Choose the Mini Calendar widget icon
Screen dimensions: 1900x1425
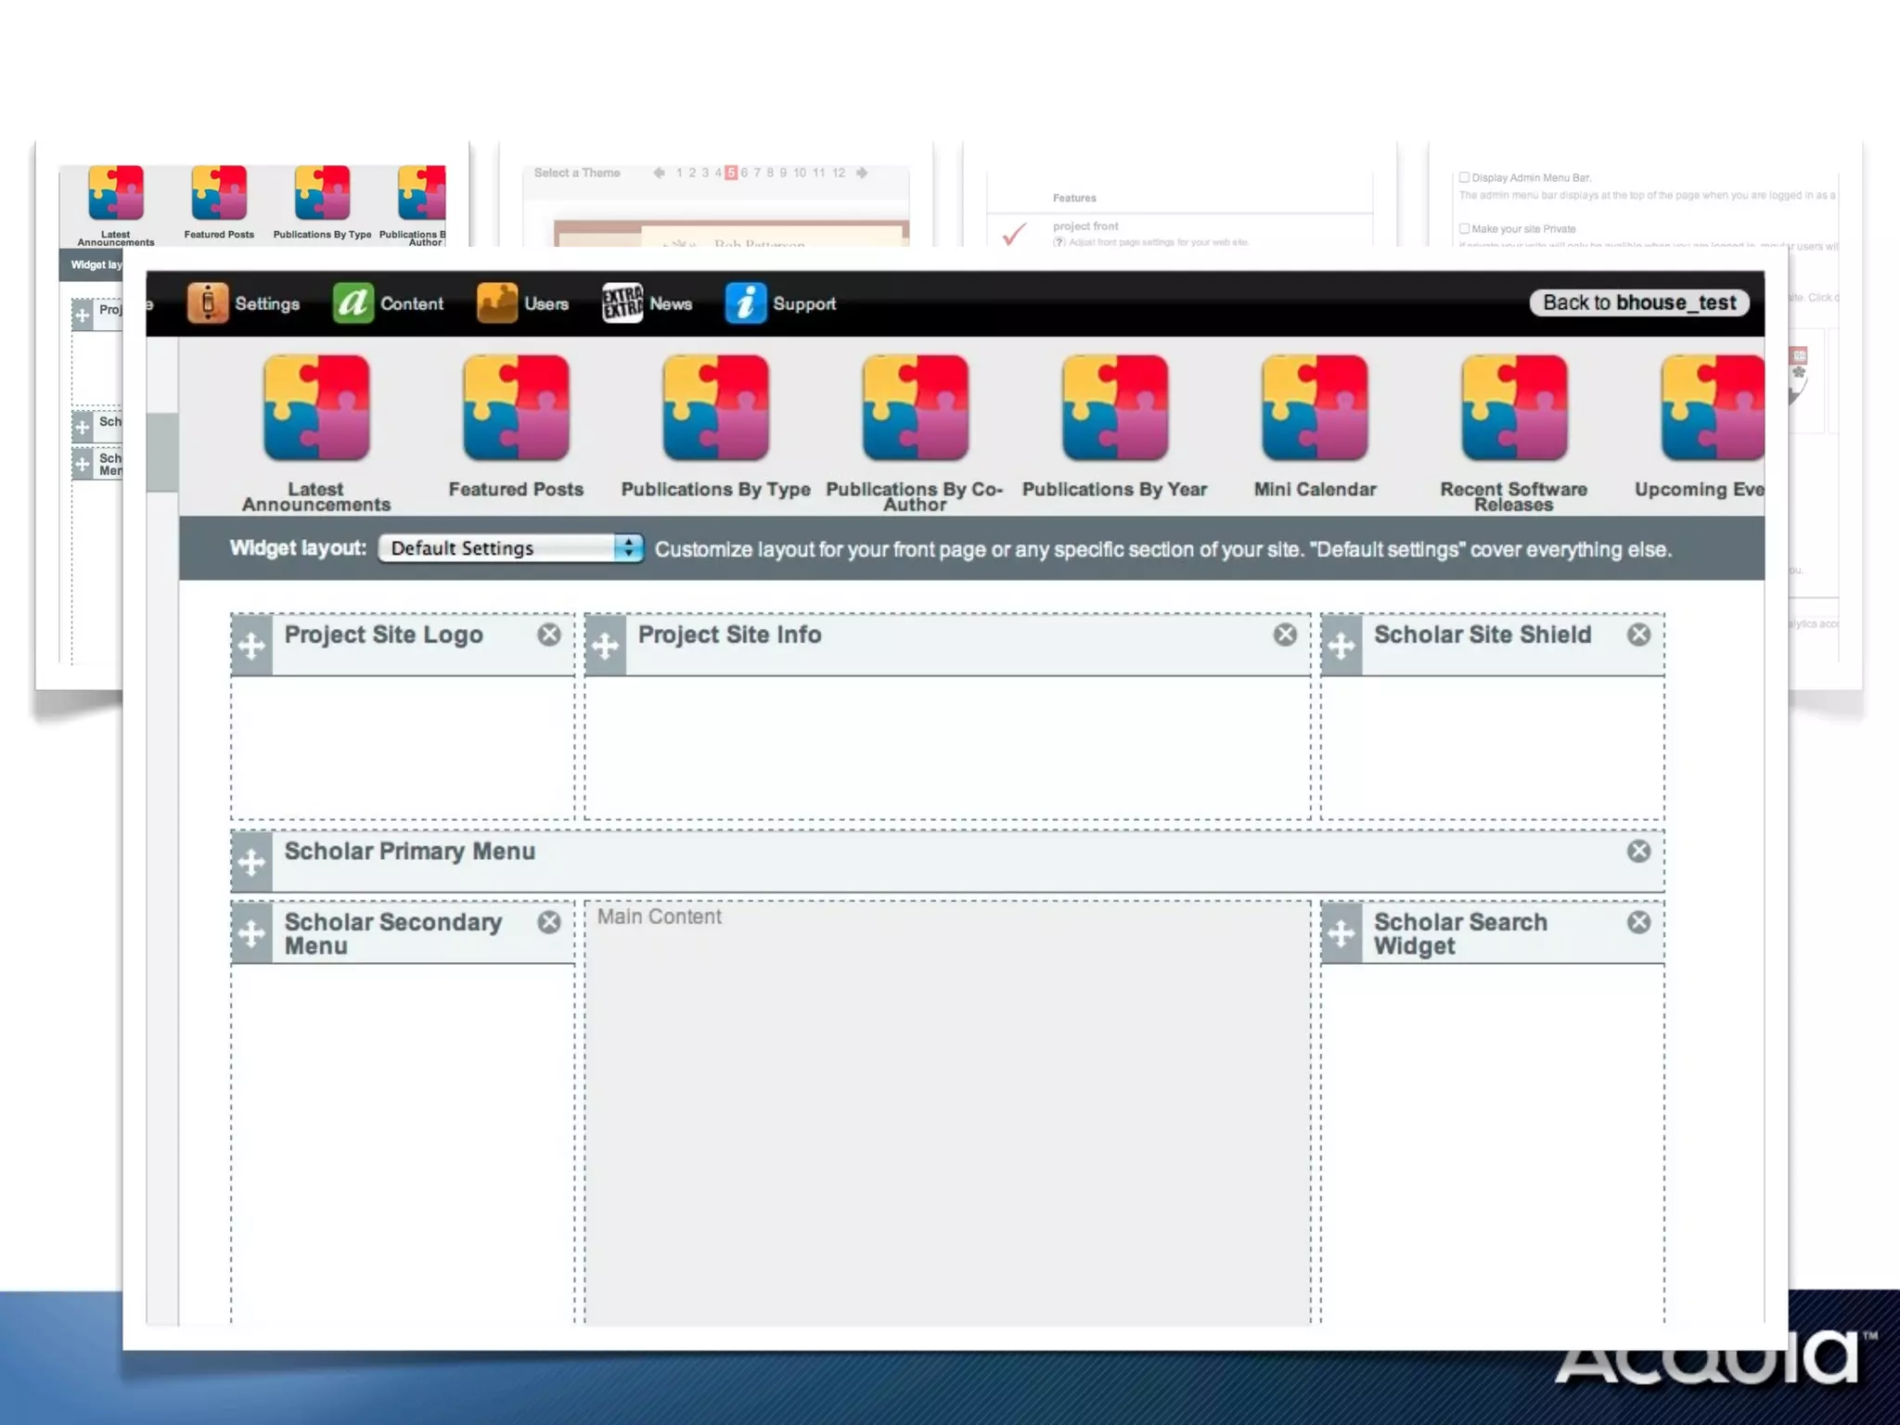(x=1315, y=408)
